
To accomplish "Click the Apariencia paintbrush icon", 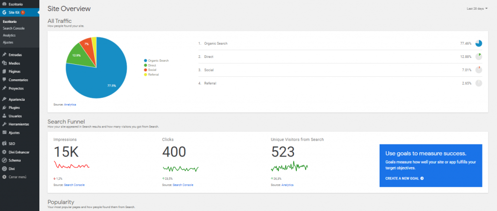I will coord(4,99).
